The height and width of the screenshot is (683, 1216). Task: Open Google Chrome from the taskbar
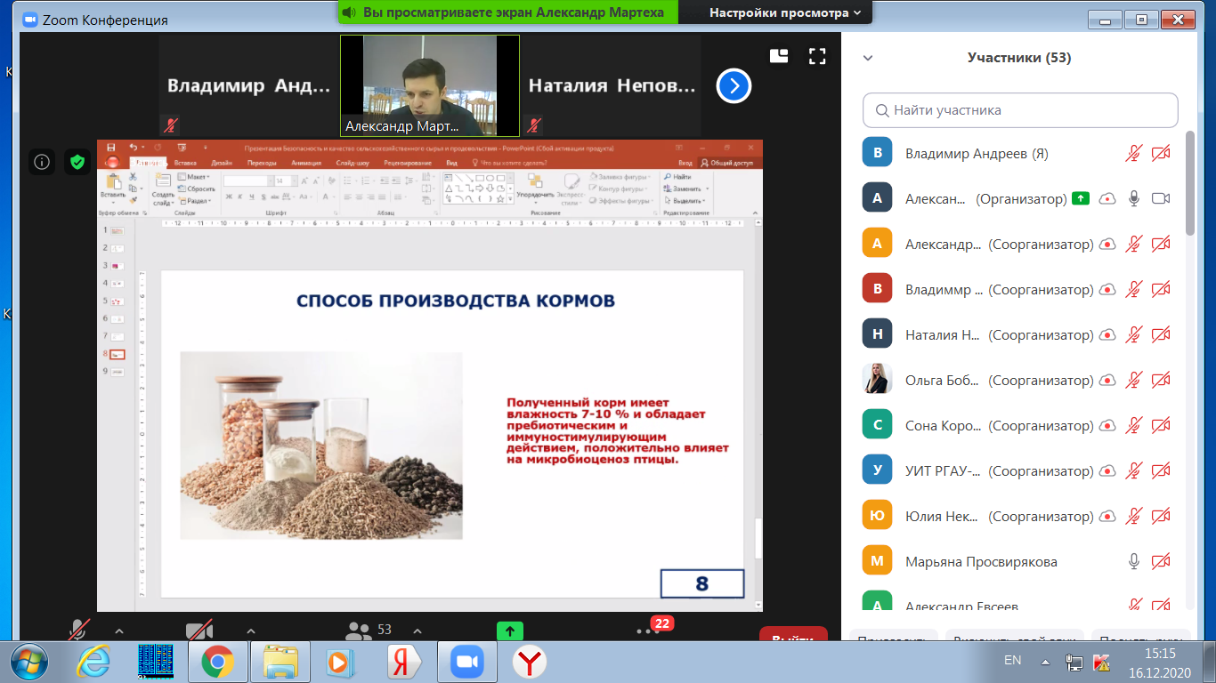(217, 662)
